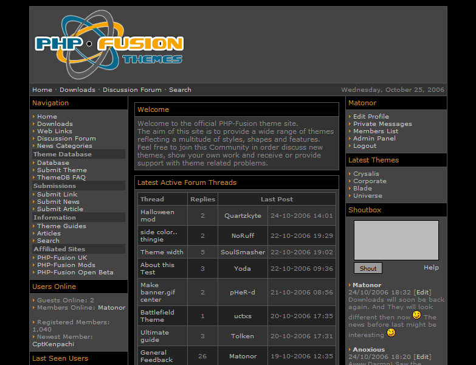Open the Members List

(x=376, y=131)
